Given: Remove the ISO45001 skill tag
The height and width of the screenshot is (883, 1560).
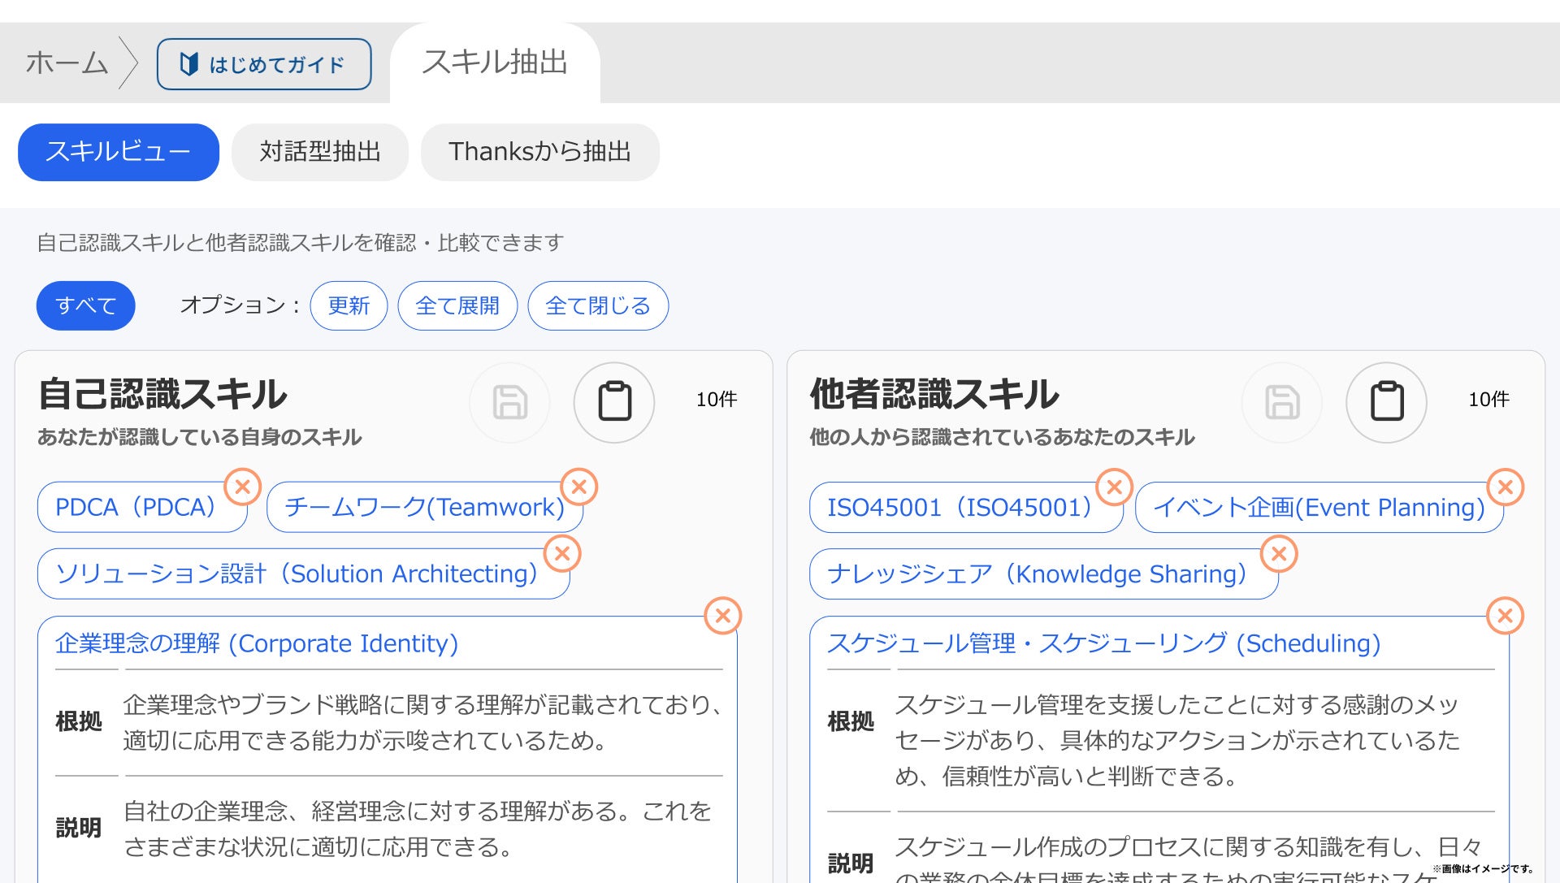Looking at the screenshot, I should [1114, 487].
